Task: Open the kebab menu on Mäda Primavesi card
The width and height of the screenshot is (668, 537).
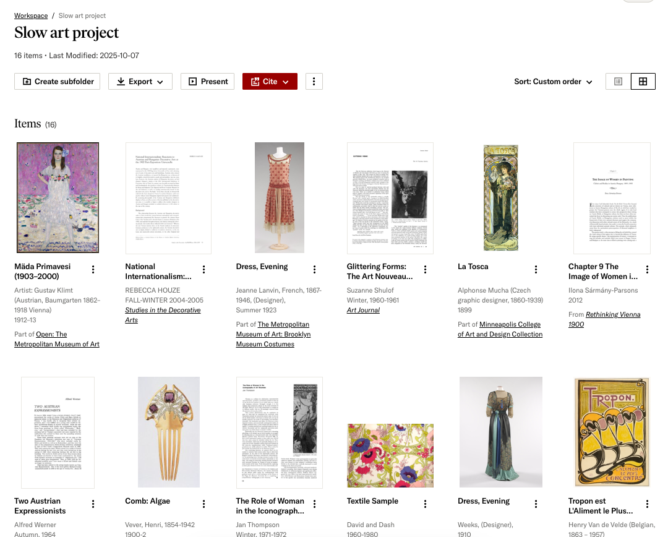Action: pos(93,269)
